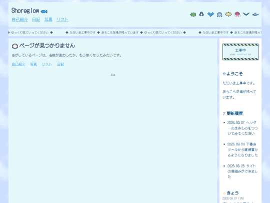Click the dark blue seagull icon
The width and height of the screenshot is (270, 203).
246,14
